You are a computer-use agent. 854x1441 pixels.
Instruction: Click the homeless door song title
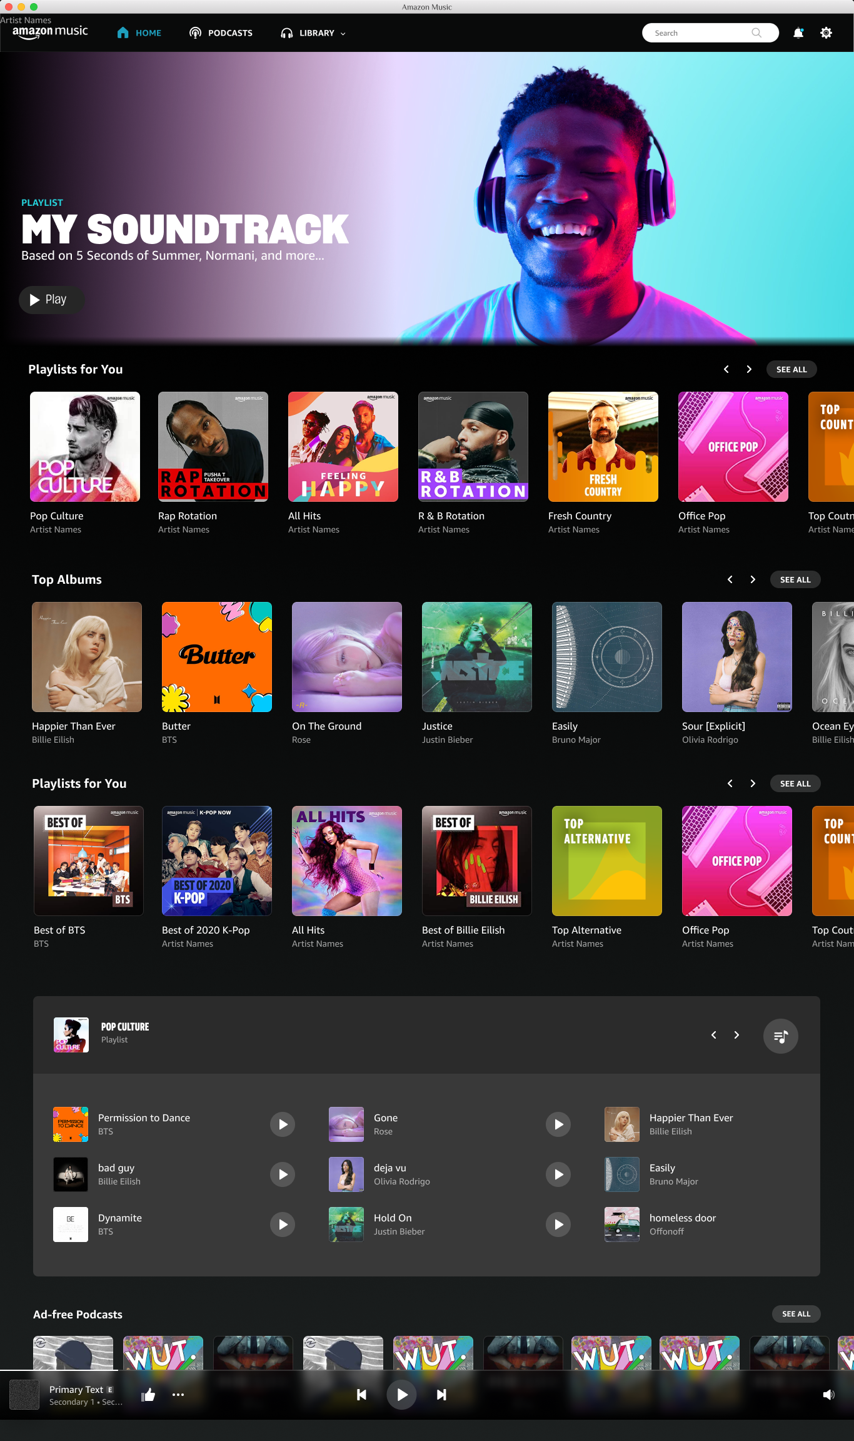click(683, 1218)
